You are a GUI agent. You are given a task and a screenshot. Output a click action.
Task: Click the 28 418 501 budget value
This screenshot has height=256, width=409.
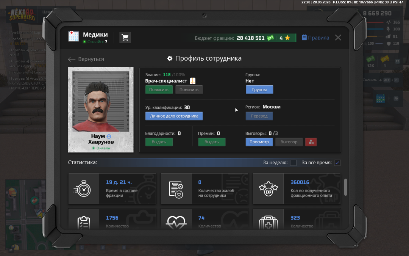[250, 38]
